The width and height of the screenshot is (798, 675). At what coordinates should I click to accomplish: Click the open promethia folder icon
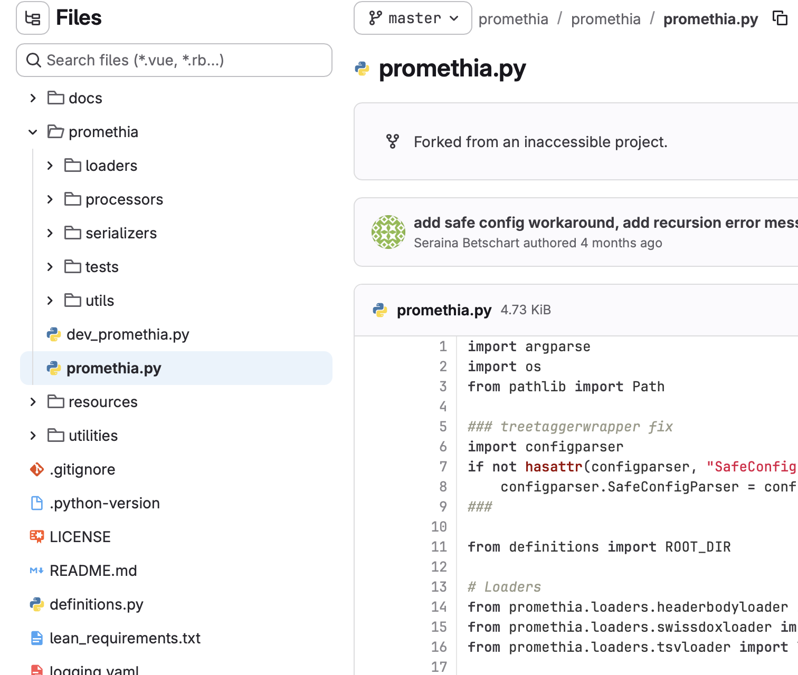56,131
